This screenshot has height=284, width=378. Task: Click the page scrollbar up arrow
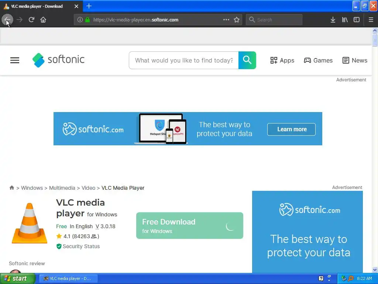tap(375, 30)
